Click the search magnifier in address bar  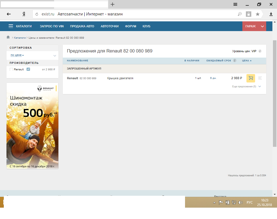point(240,14)
